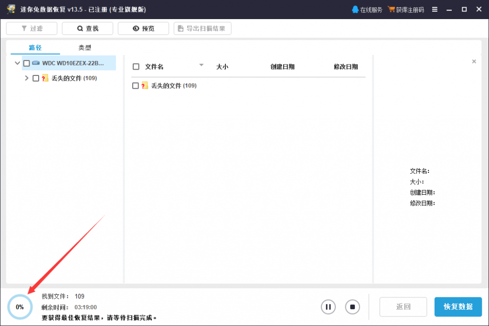Open the hamburger menu in title bar
Image resolution: width=489 pixels, height=326 pixels.
click(435, 10)
